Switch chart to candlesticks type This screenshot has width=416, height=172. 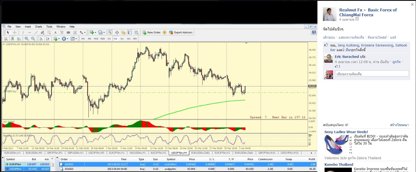12,39
